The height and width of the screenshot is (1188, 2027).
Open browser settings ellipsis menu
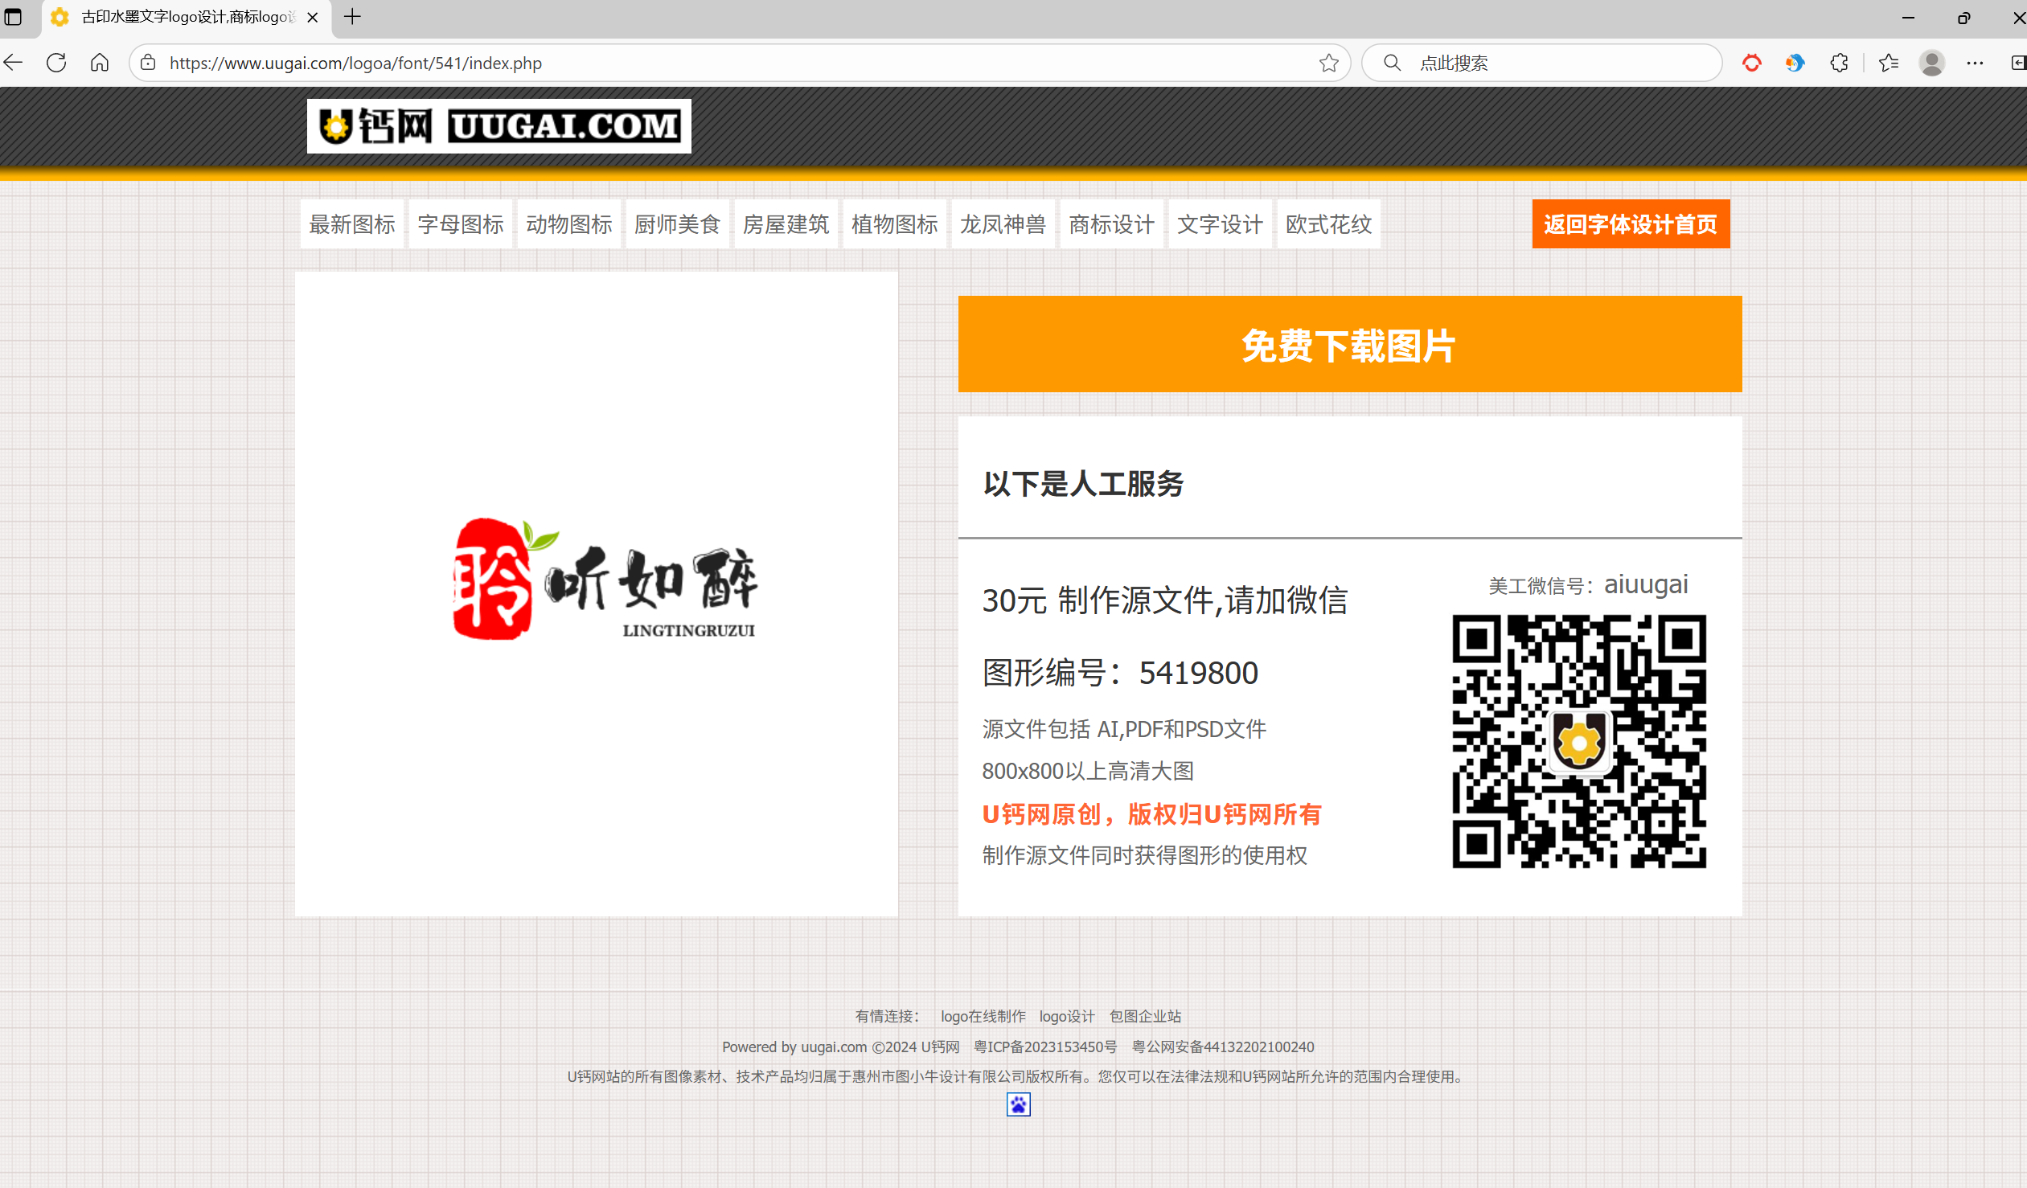click(1975, 63)
